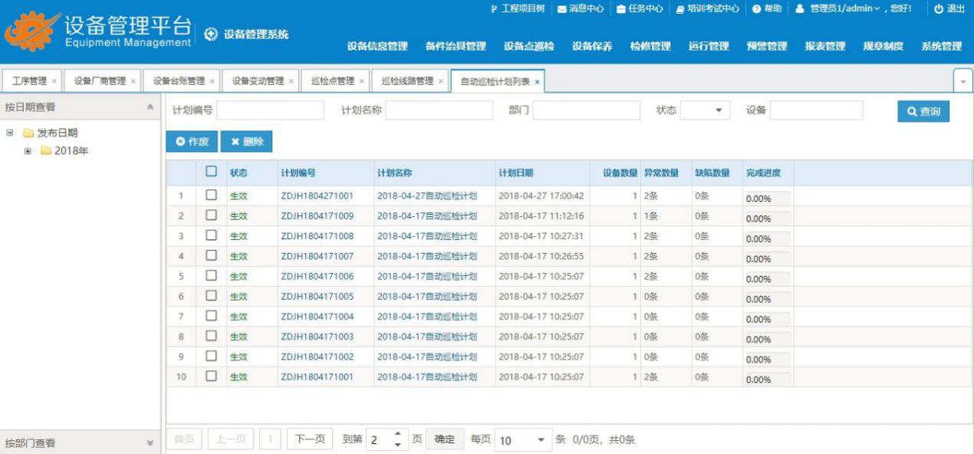
Task: Click the 计划名称 input field
Action: (439, 111)
